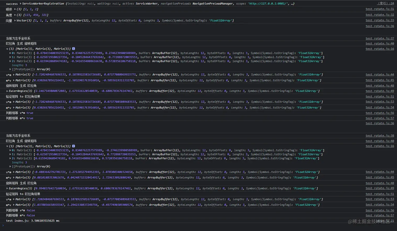397x231 pixels.
Task: Click info icon beside array under 当前为右手坐标系
Action: 74,146
